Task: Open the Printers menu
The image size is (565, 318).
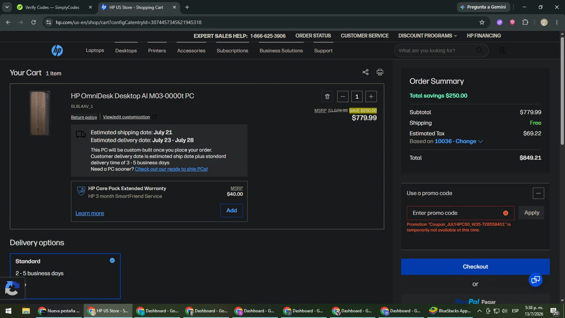Action: coord(157,50)
